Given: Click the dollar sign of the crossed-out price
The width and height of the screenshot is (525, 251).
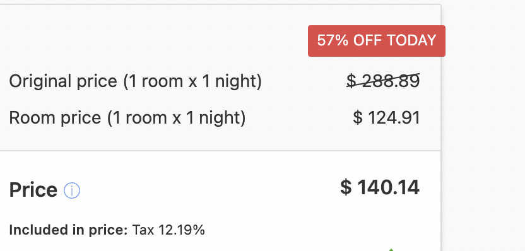Looking at the screenshot, I should [x=351, y=81].
